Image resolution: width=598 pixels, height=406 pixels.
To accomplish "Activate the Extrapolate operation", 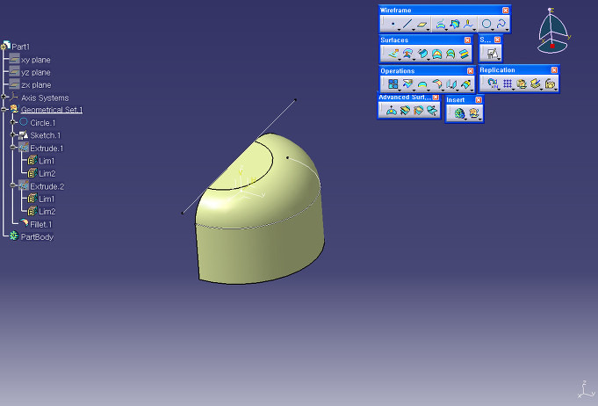I will [x=465, y=84].
